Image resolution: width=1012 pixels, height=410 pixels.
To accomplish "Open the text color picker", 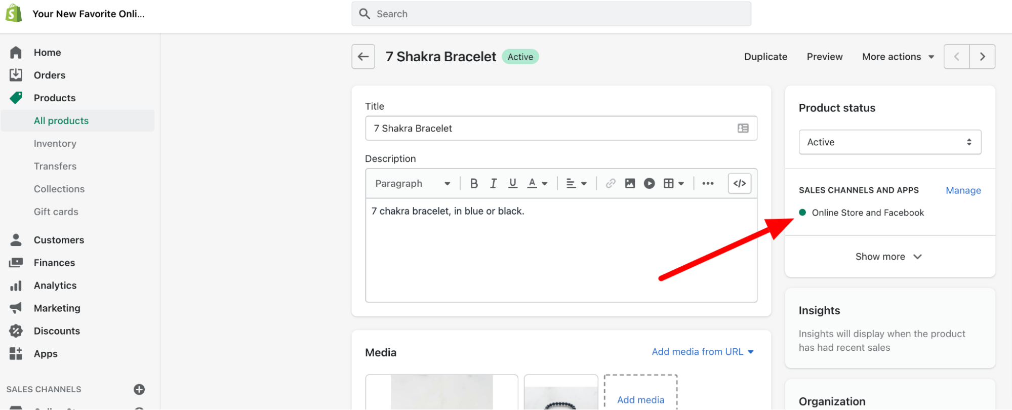I will (537, 183).
